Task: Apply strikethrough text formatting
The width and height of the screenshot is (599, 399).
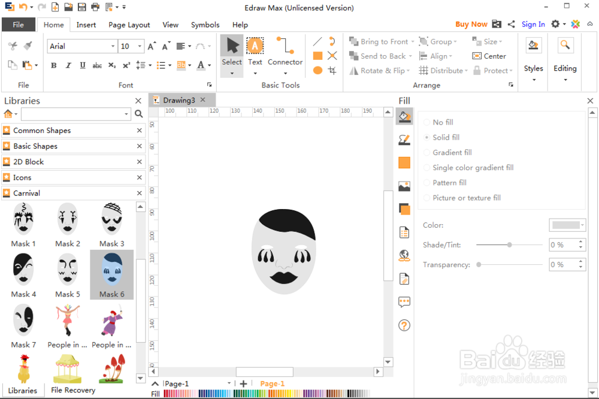Action: [97, 65]
